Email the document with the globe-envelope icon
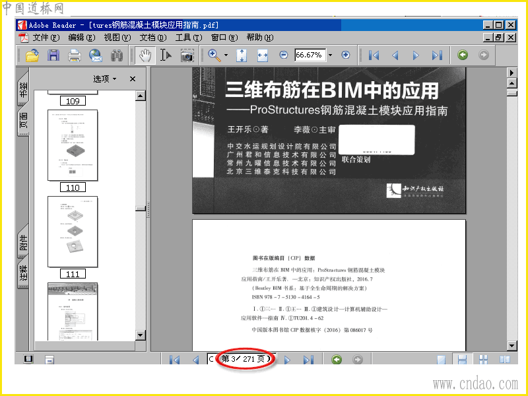 (x=96, y=55)
